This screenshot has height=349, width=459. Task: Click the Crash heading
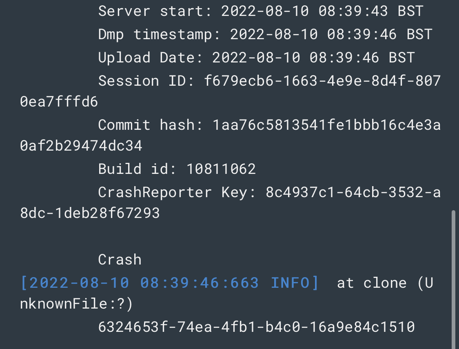[120, 260]
